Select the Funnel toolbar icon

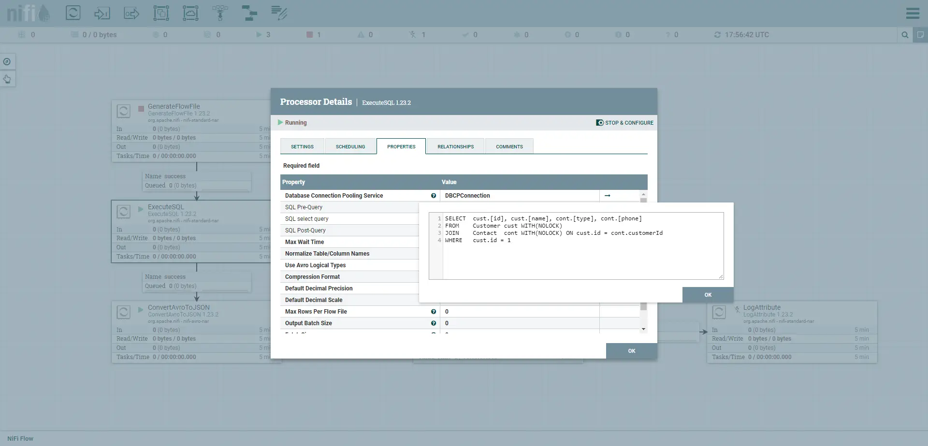tap(220, 13)
